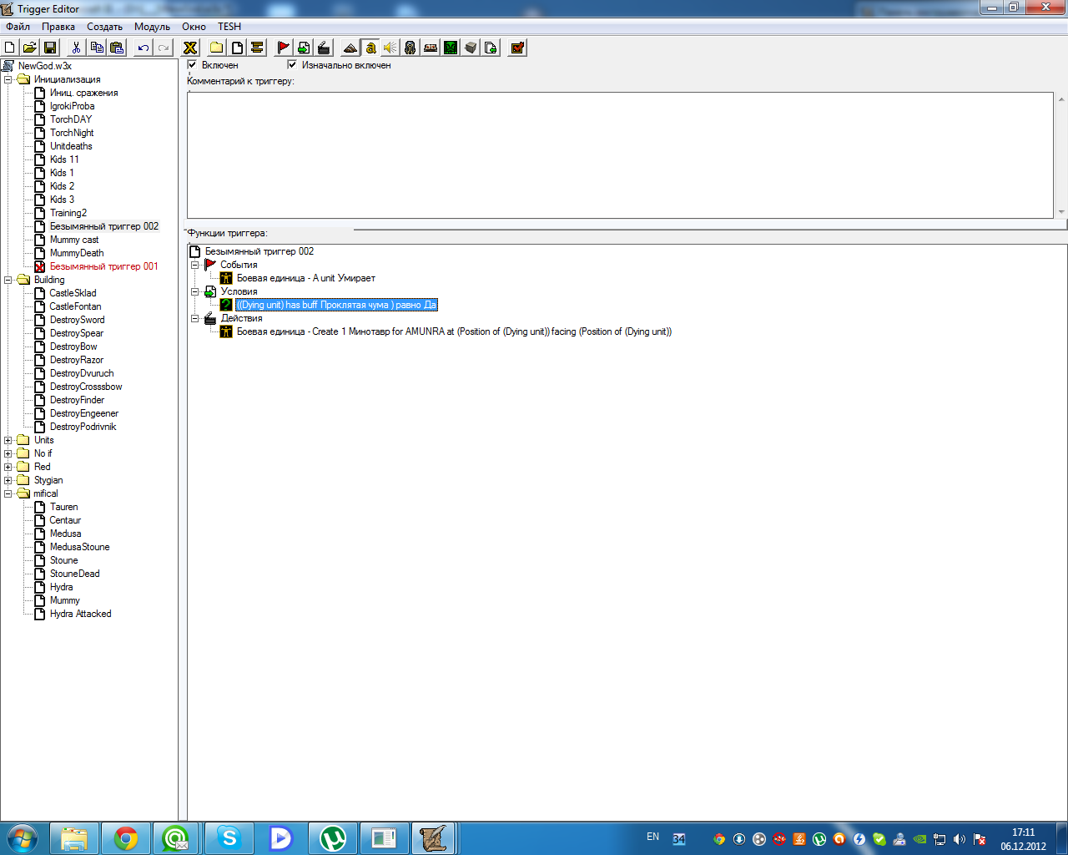1068x855 pixels.
Task: Collapse the mifical folder
Action: click(x=8, y=493)
